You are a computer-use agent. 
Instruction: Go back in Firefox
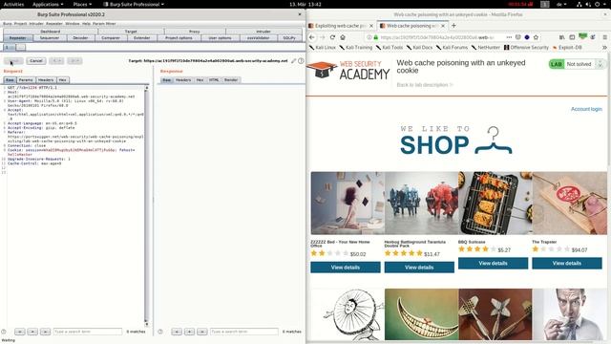(x=312, y=37)
